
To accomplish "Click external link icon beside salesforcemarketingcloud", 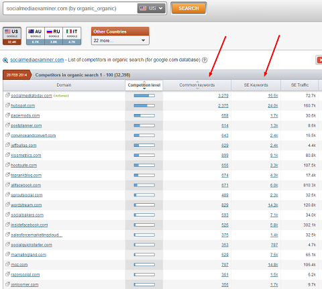I will (x=7, y=235).
